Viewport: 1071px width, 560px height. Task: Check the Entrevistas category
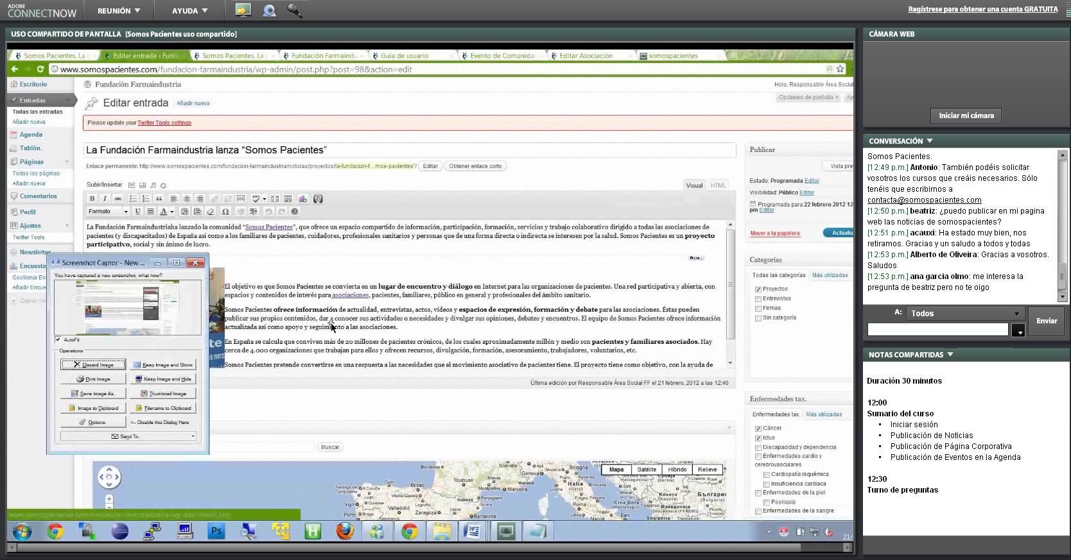pos(758,299)
